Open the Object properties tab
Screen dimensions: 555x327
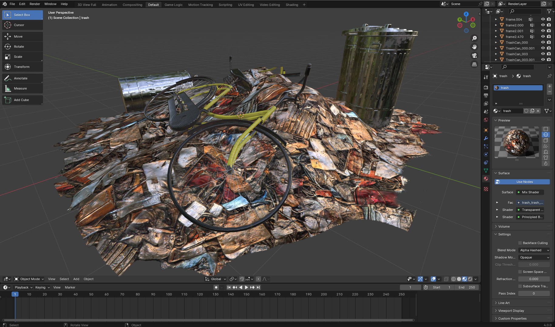(x=486, y=130)
